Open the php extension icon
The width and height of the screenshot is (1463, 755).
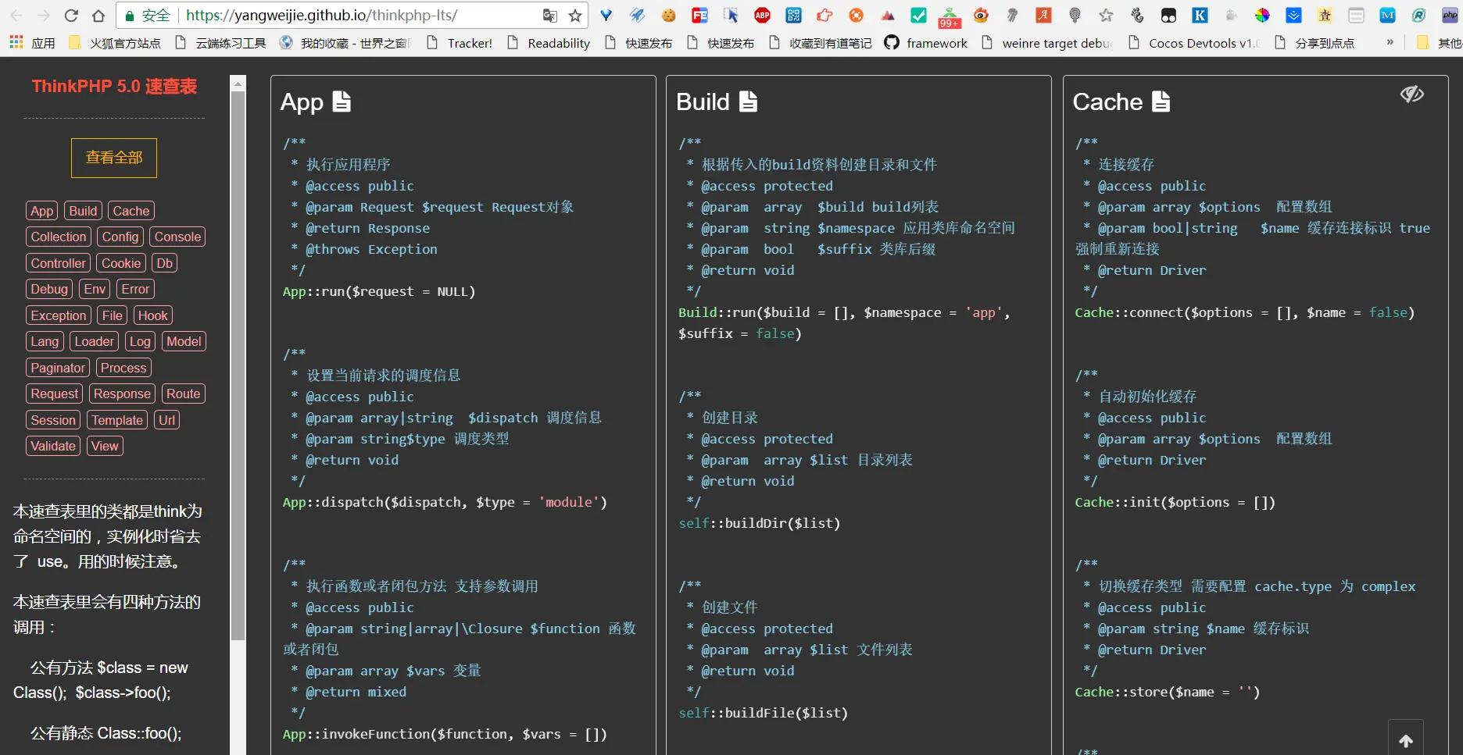(x=1450, y=16)
